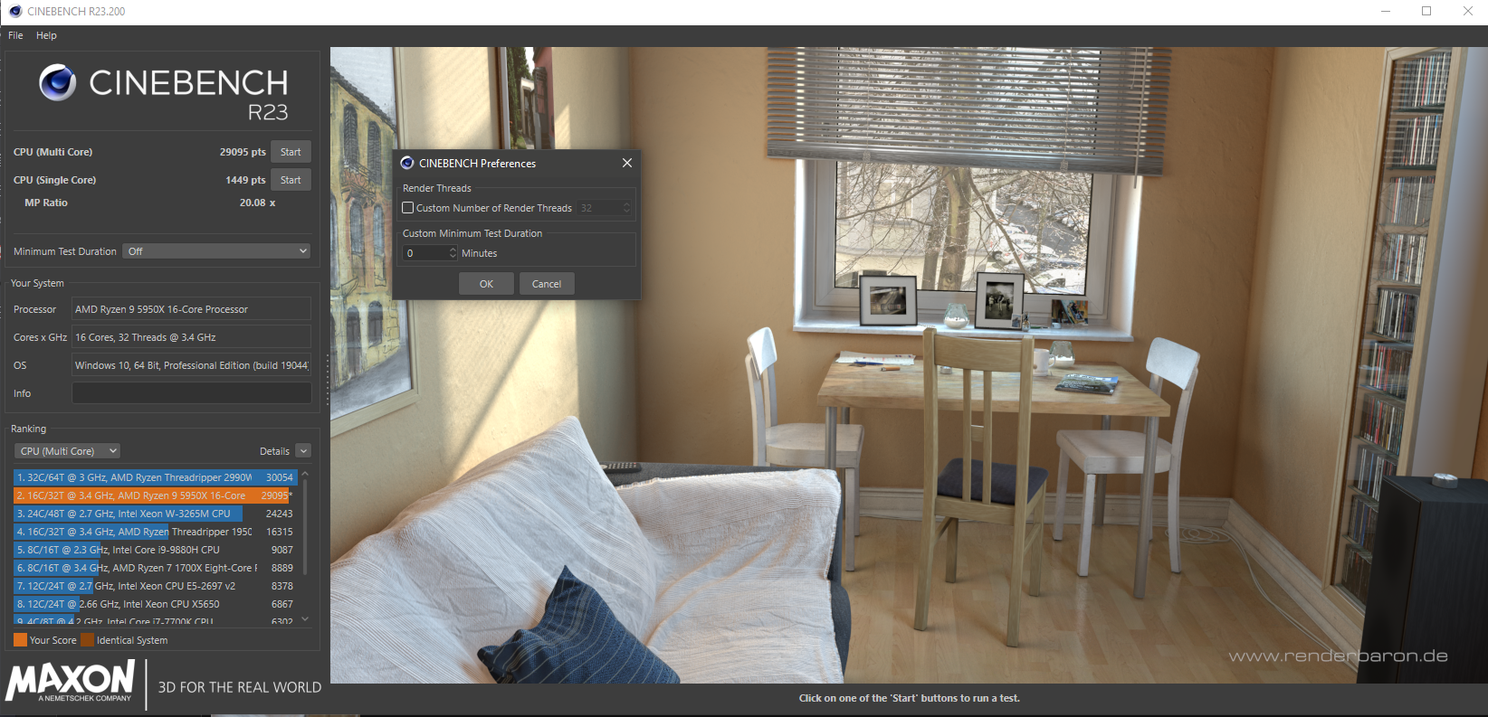Close the Cinebench window

pyautogui.click(x=1467, y=11)
